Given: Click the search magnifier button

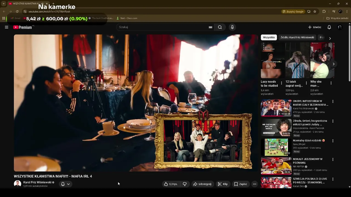Looking at the screenshot, I should [x=220, y=27].
